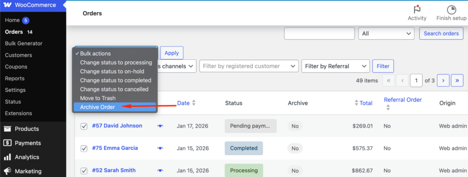
Task: Open Extensions in the sidebar
Action: click(18, 113)
